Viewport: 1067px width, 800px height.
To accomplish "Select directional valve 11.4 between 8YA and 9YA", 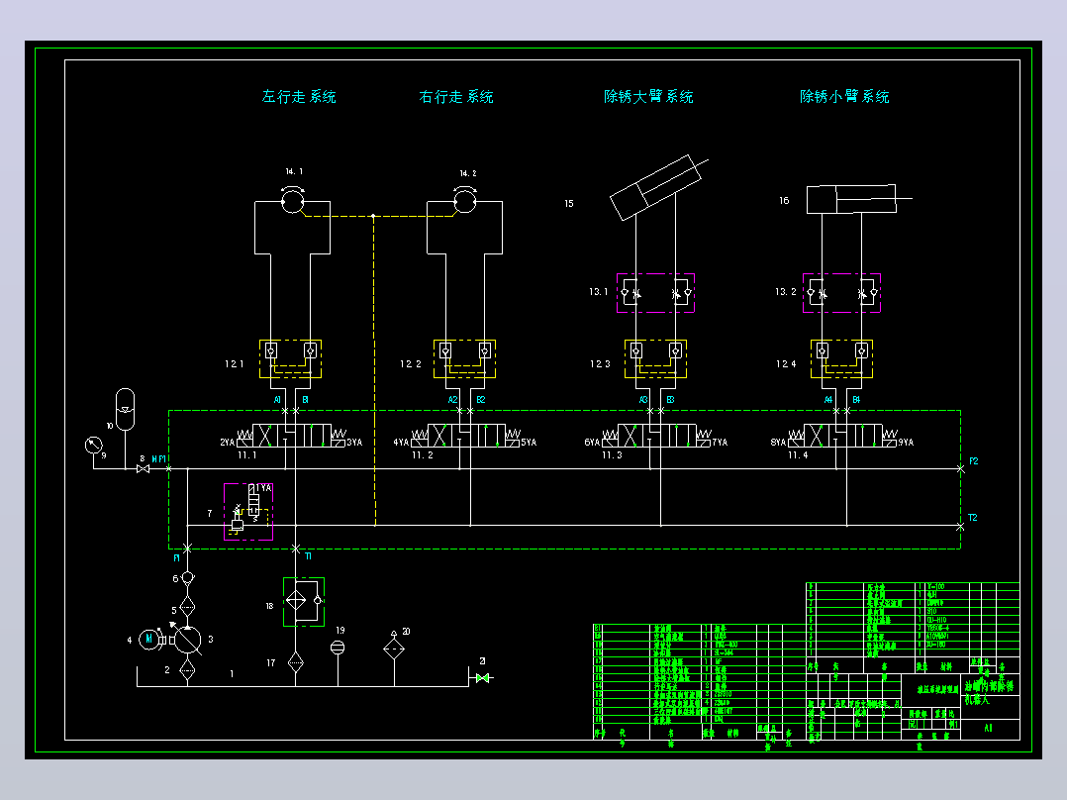I will pyautogui.click(x=842, y=435).
